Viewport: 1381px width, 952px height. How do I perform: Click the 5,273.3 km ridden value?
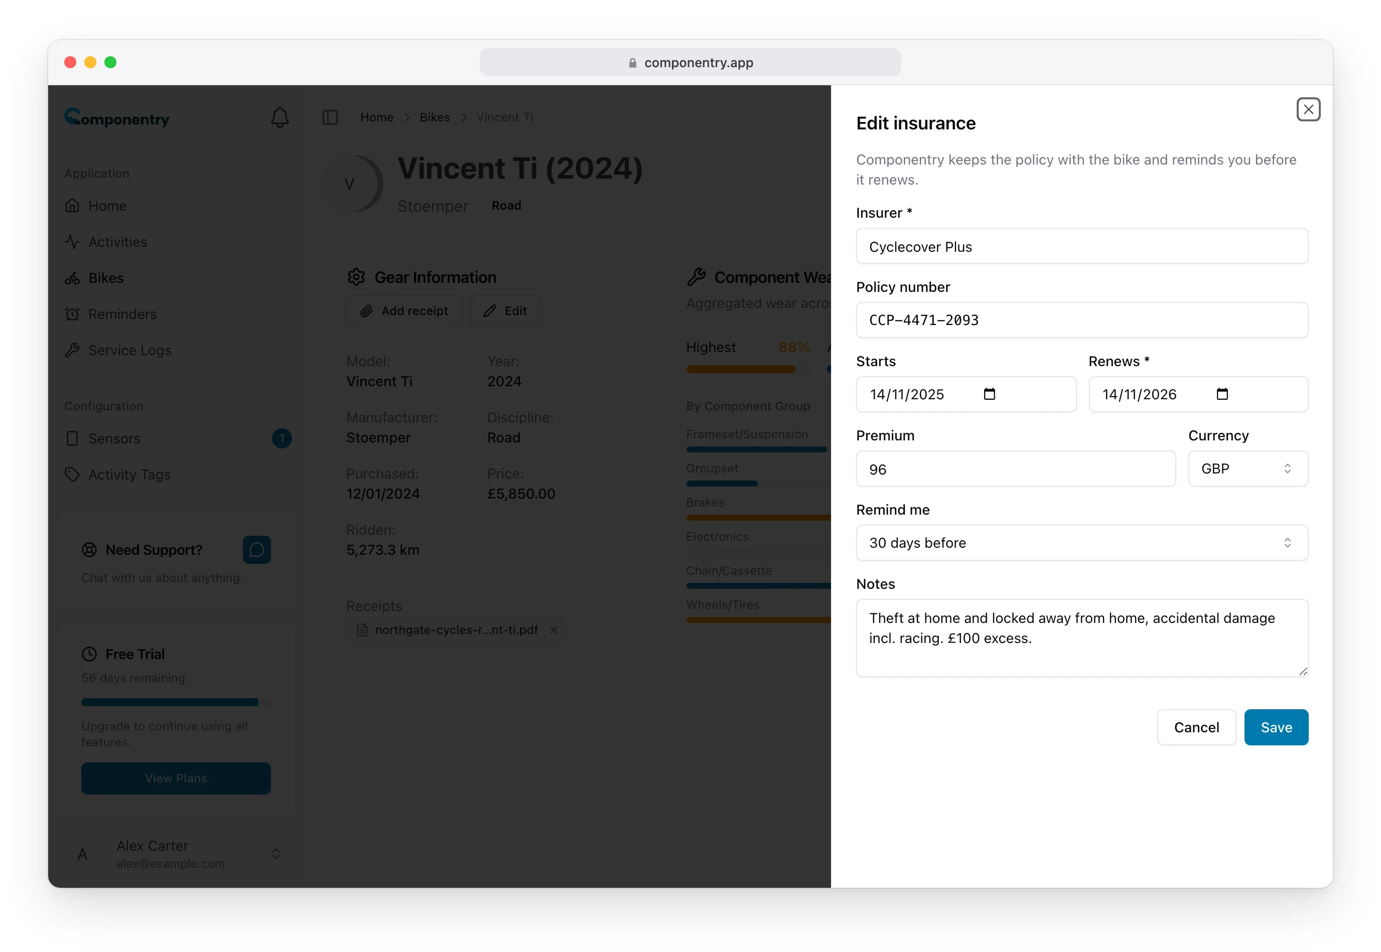(382, 550)
